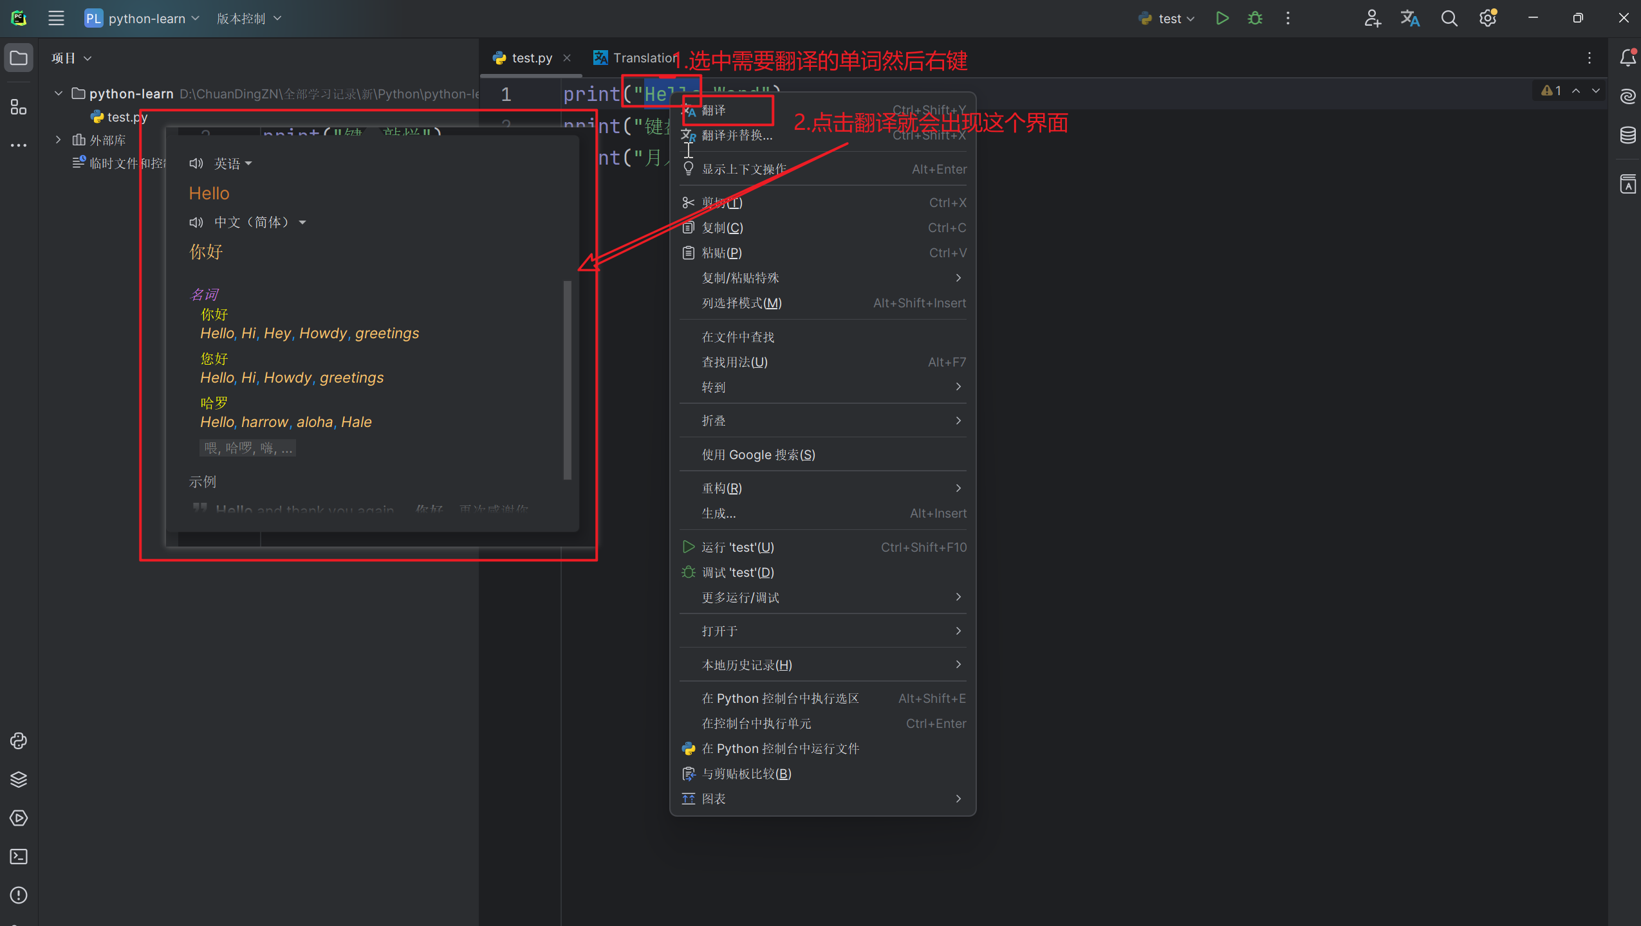Click the green Run button

[x=1222, y=18]
